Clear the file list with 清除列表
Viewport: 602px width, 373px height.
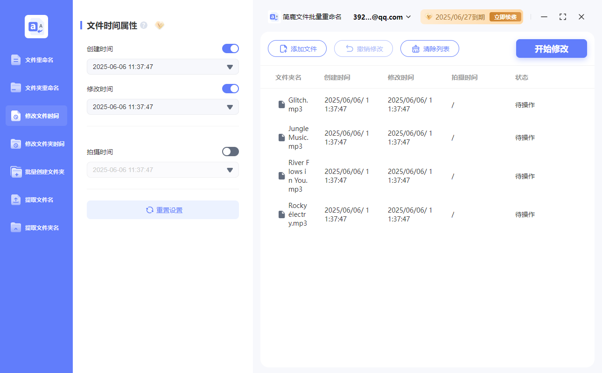(429, 48)
